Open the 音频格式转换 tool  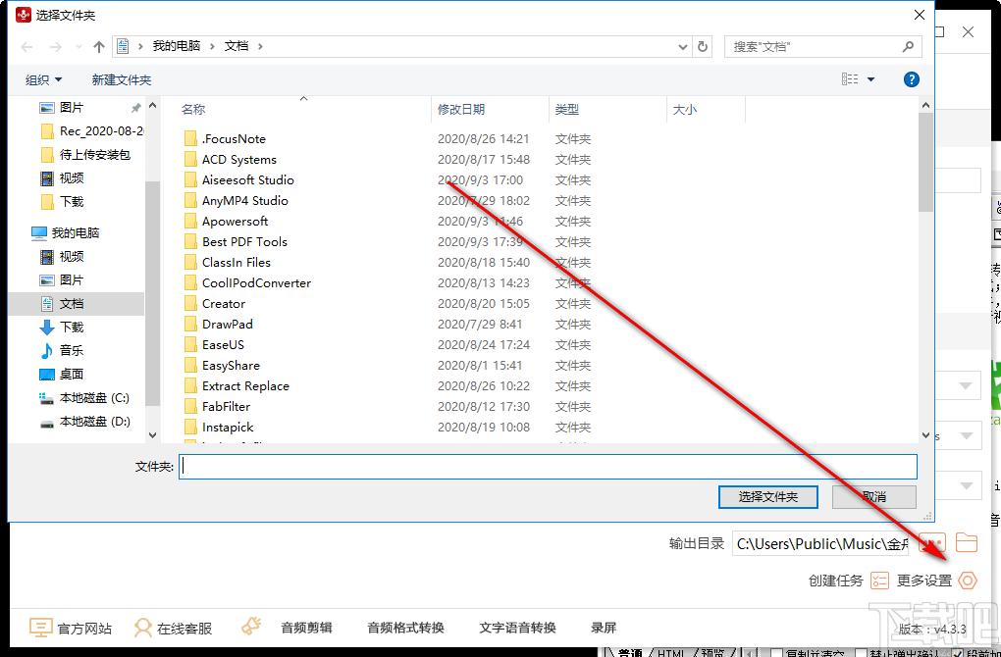405,628
